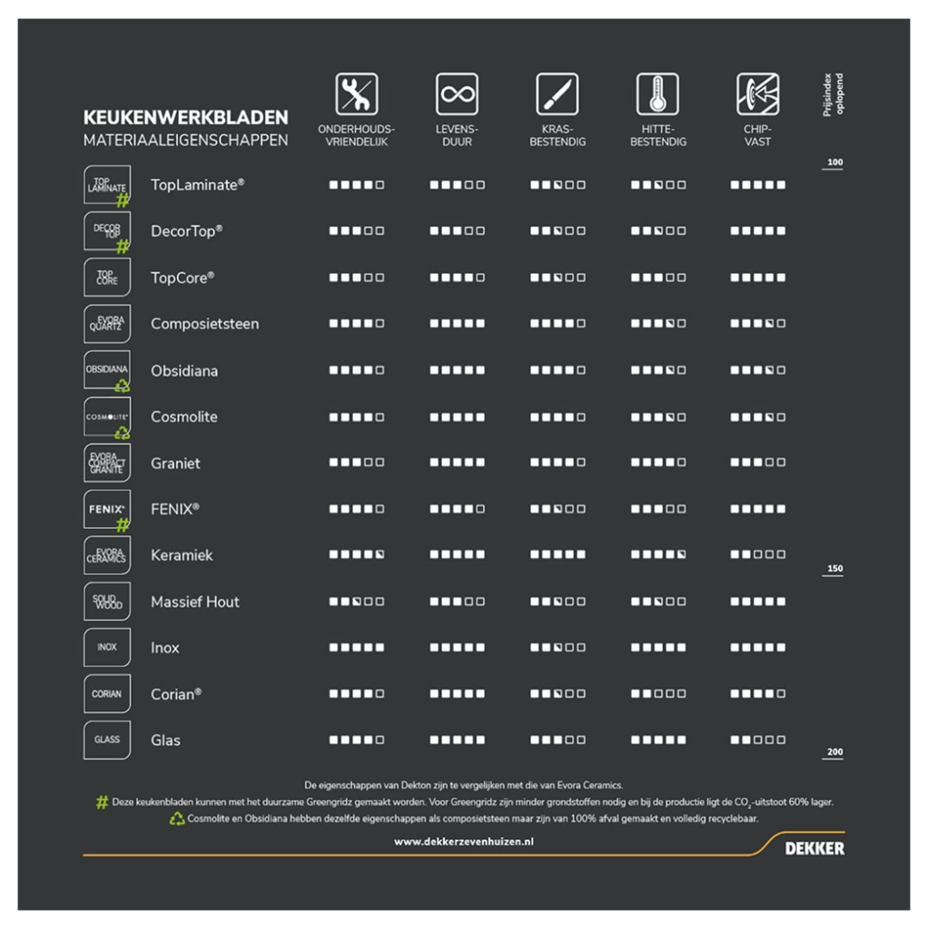Image resolution: width=928 pixels, height=929 pixels.
Task: Click the price index value 150
Action: 834,569
